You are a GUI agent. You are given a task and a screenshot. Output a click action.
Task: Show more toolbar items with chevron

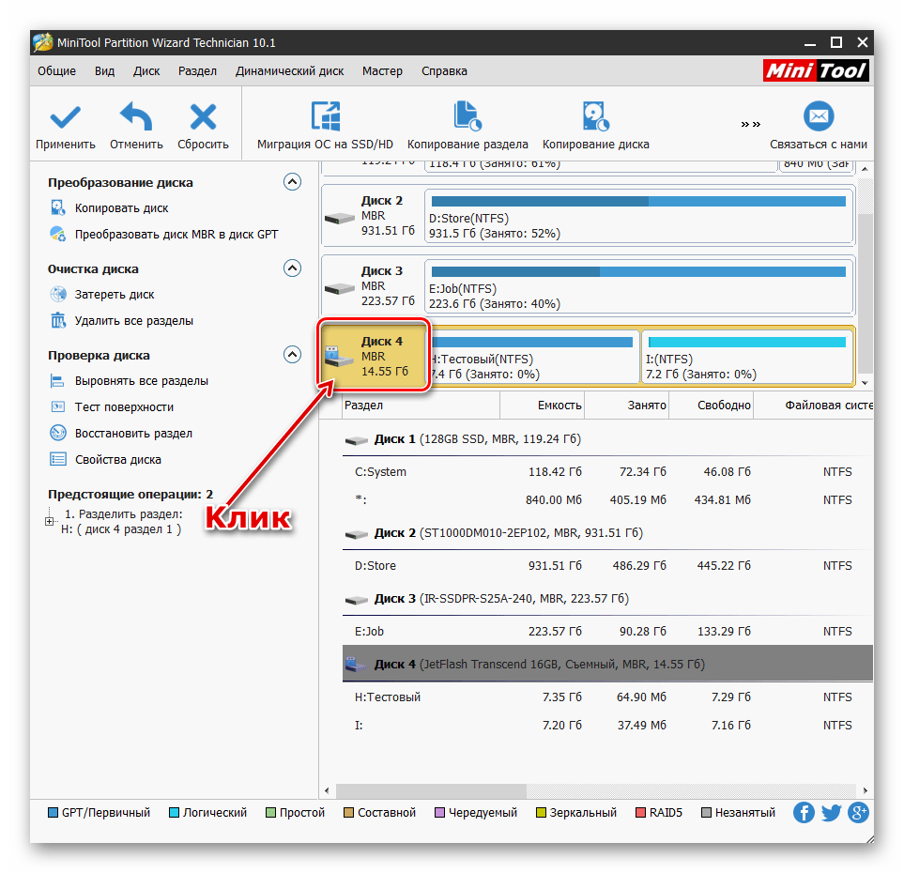pos(750,123)
